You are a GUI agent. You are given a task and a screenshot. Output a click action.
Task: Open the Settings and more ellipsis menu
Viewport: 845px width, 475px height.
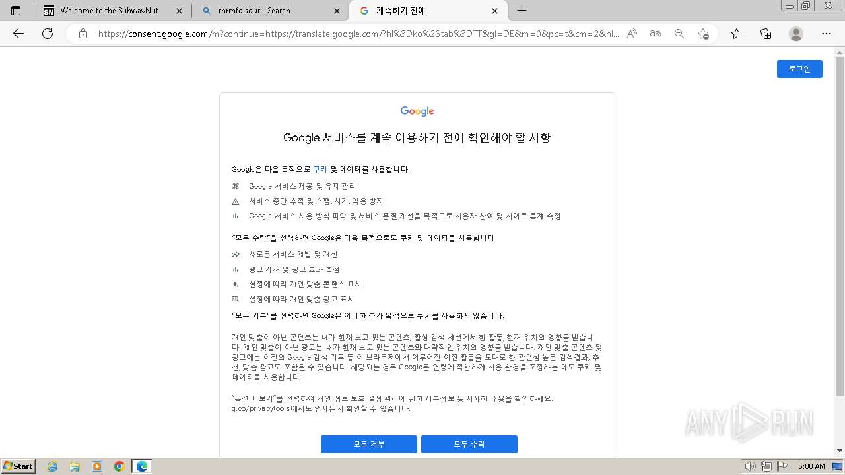click(827, 34)
